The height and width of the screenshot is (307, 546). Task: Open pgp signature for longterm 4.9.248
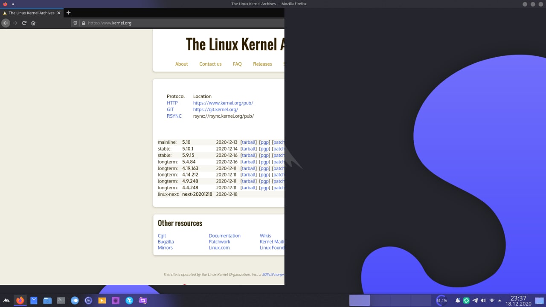264,181
